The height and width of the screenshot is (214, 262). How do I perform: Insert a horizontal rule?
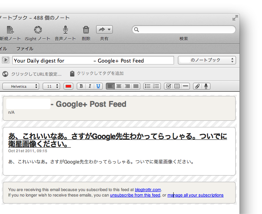186,86
